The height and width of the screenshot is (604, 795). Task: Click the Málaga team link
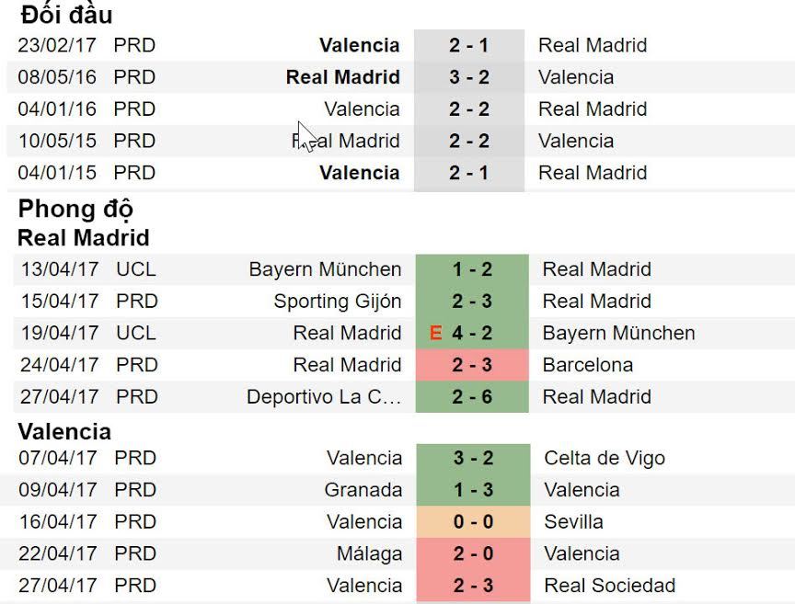pos(370,554)
